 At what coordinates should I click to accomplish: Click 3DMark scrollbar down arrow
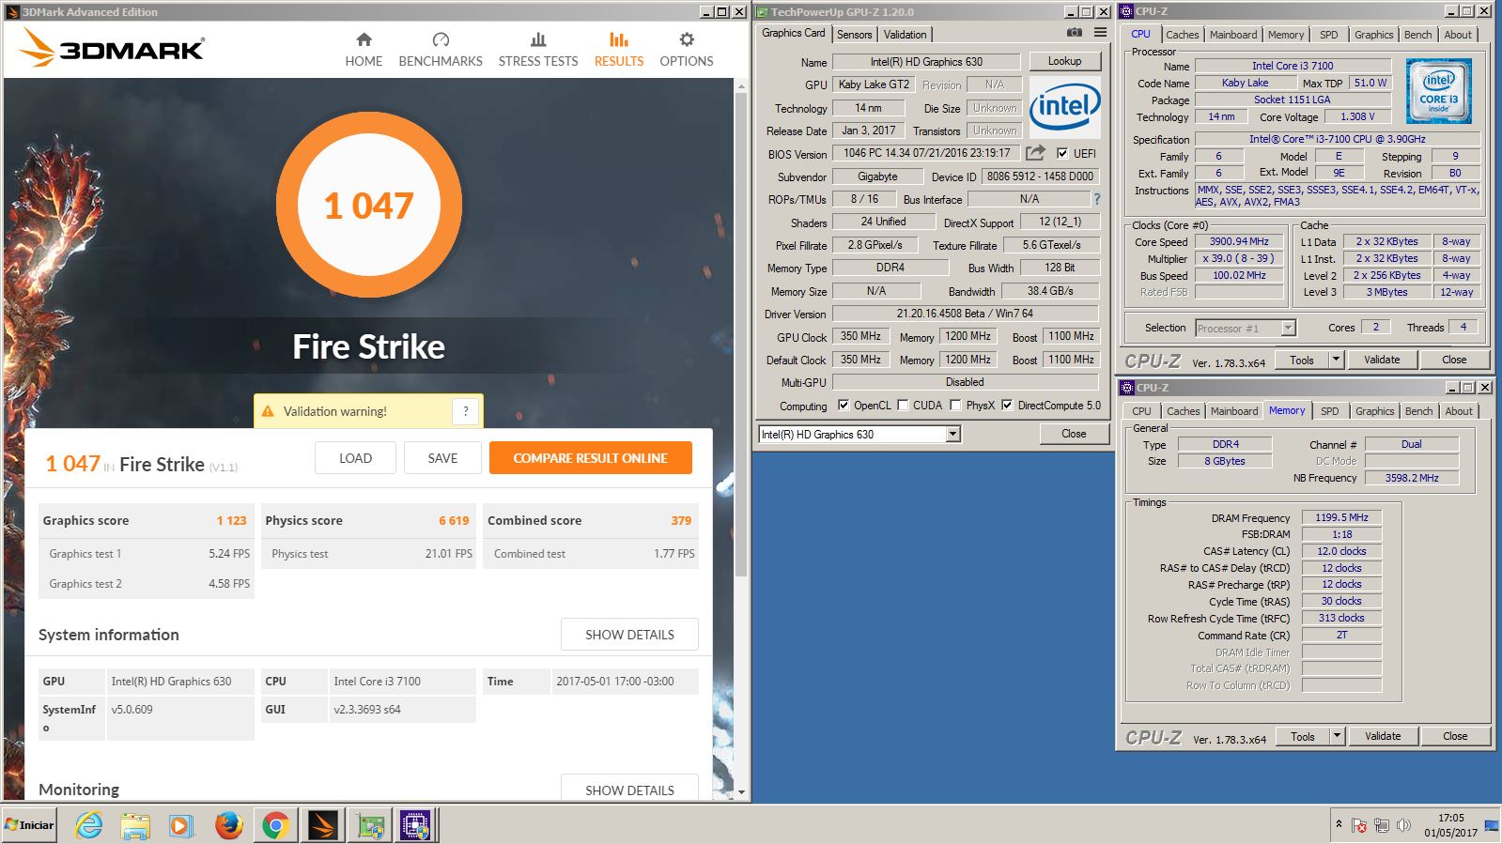click(741, 792)
